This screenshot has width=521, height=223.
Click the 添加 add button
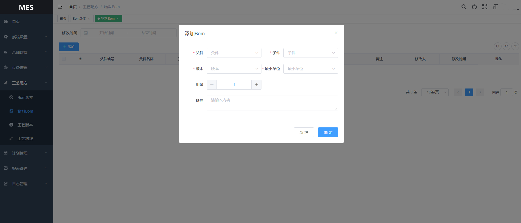coord(69,47)
